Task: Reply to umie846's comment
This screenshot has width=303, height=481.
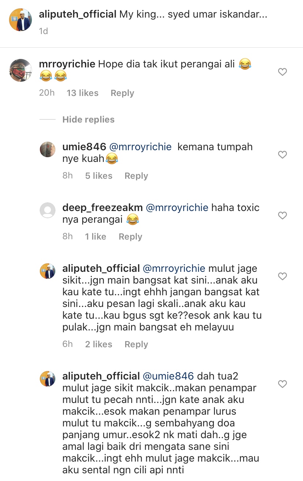Action: (x=136, y=176)
